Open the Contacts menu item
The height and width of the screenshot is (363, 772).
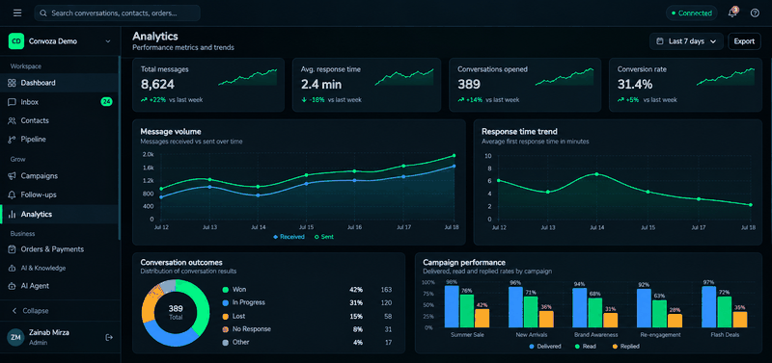(x=59, y=120)
